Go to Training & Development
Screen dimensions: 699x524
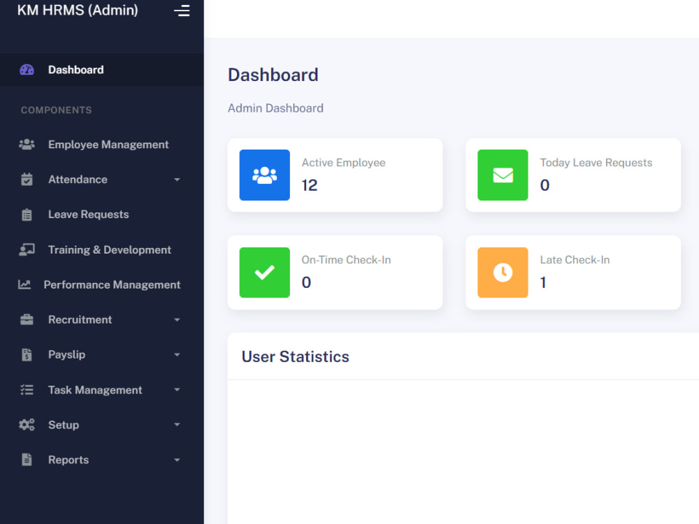[101, 249]
